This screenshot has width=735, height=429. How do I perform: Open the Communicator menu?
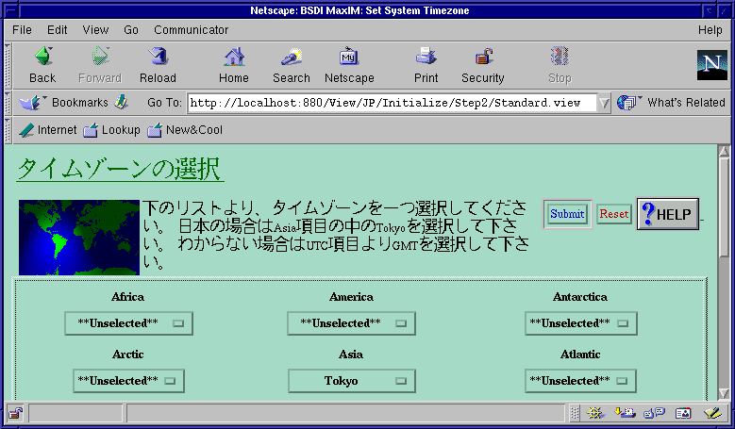(192, 30)
